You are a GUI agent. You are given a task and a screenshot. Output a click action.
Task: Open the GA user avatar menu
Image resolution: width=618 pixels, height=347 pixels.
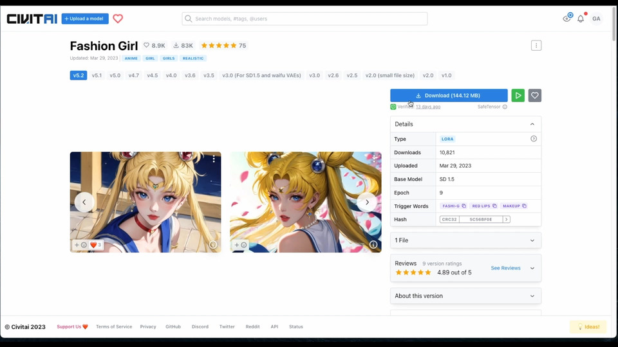tap(596, 19)
